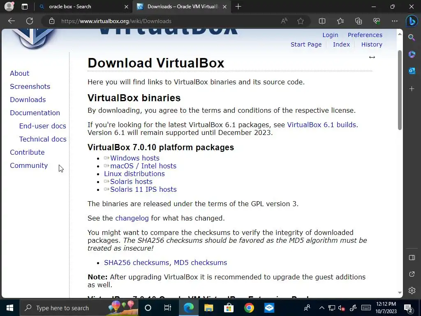Click the sidebar Search icon
The image size is (421, 316).
pyautogui.click(x=412, y=37)
